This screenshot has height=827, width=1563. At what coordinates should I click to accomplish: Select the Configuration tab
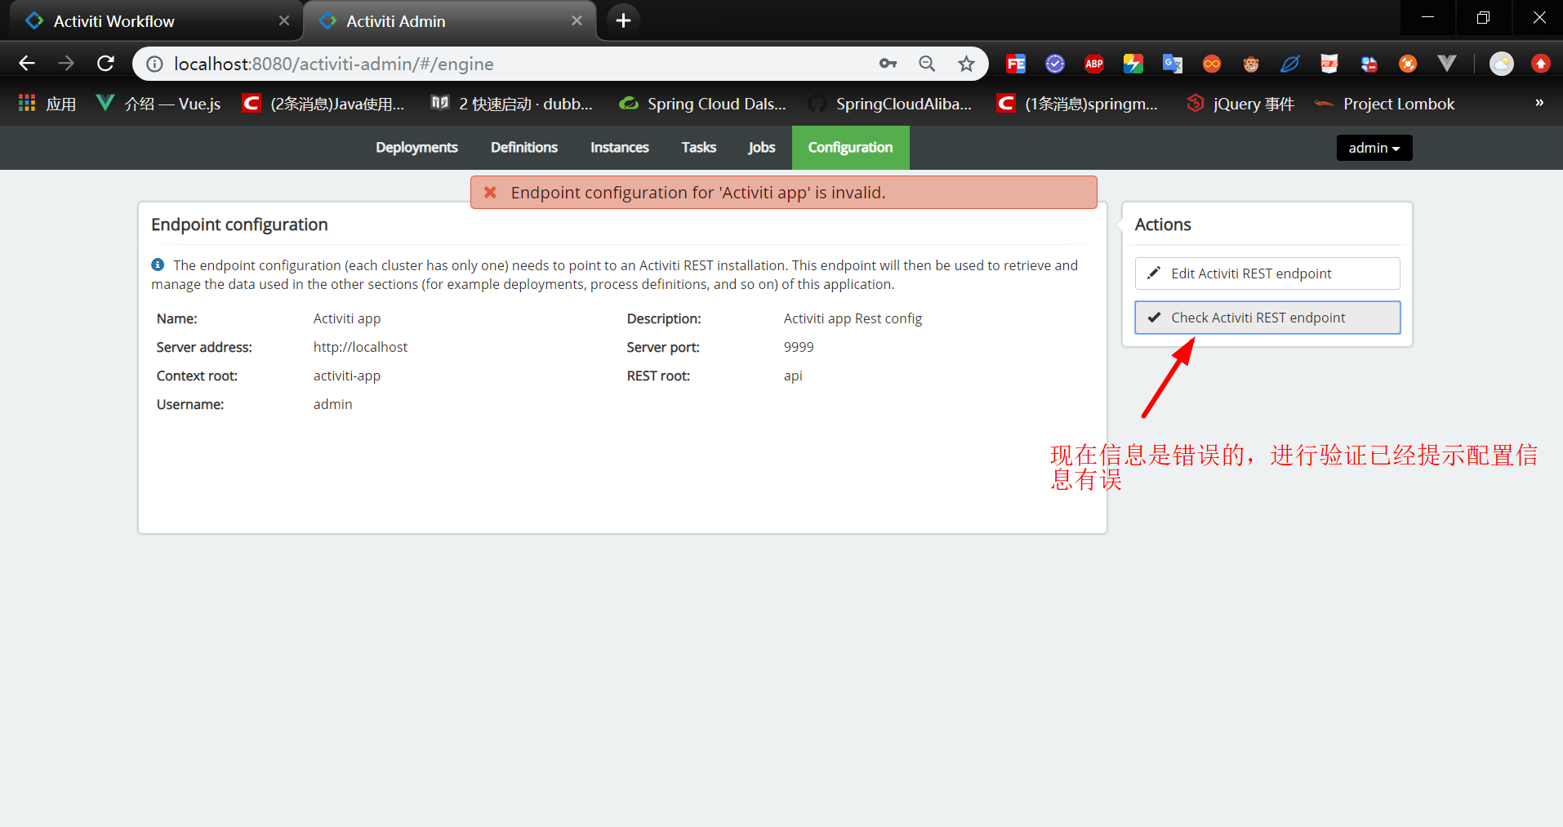850,148
